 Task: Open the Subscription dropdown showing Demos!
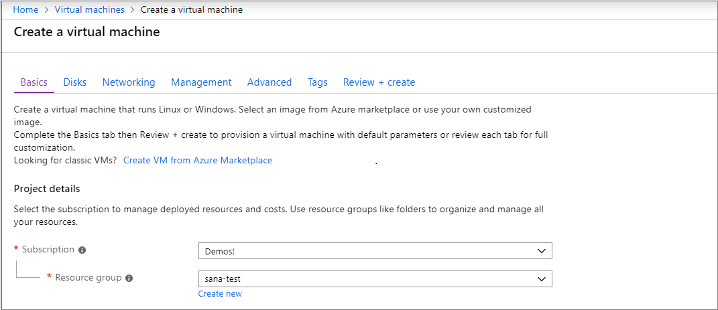375,251
